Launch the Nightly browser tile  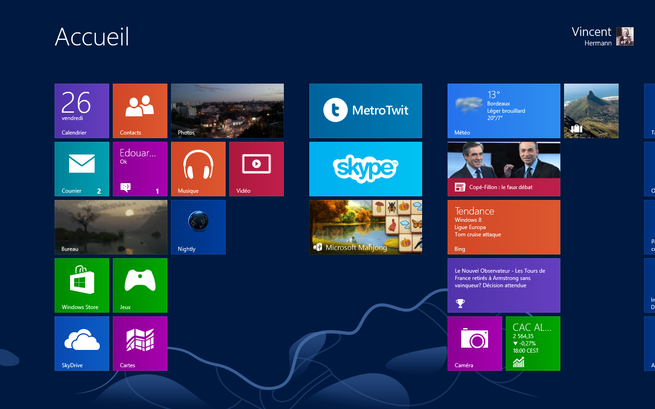click(x=198, y=227)
